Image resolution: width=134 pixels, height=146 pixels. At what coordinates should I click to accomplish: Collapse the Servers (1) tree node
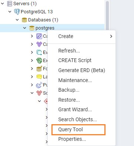(x=3, y=4)
